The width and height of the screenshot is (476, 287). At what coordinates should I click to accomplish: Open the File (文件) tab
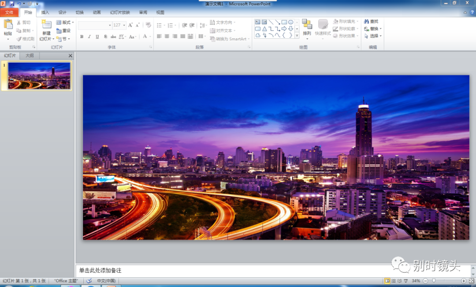[x=9, y=12]
